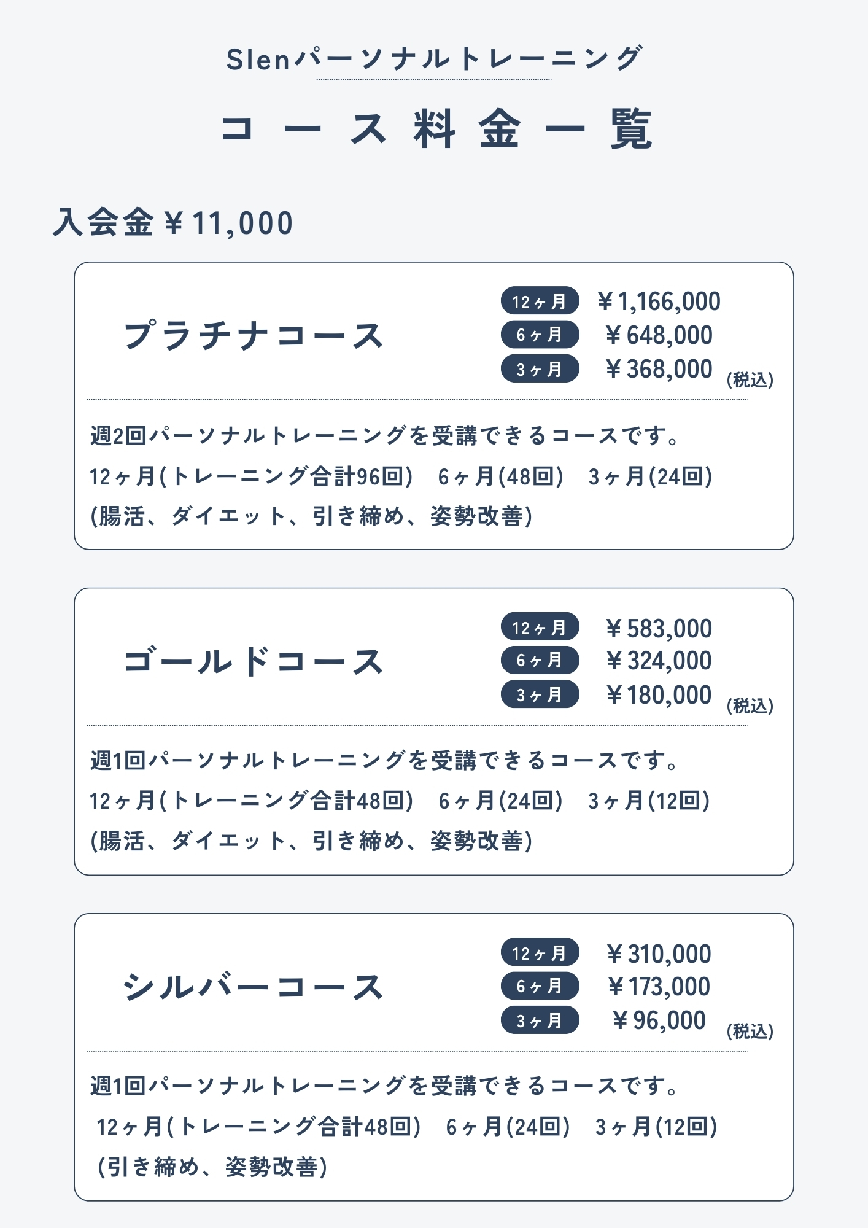
Task: Select the 6ヶ月 badge in ゴールドコース
Action: click(x=540, y=661)
